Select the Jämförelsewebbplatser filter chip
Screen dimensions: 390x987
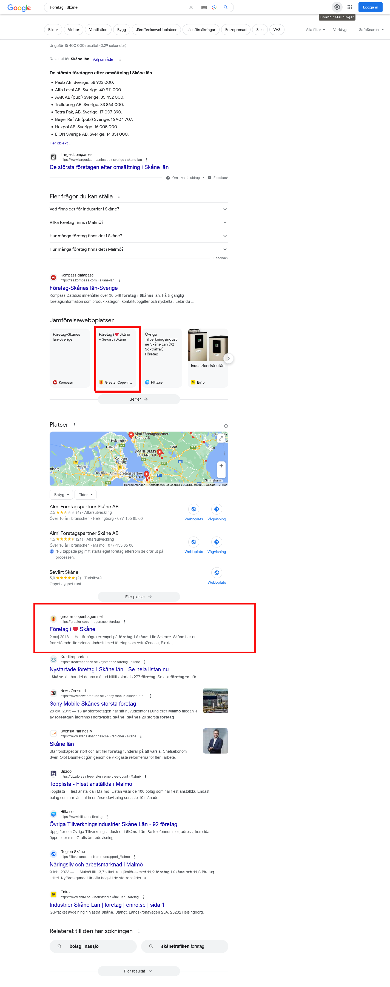pos(156,30)
